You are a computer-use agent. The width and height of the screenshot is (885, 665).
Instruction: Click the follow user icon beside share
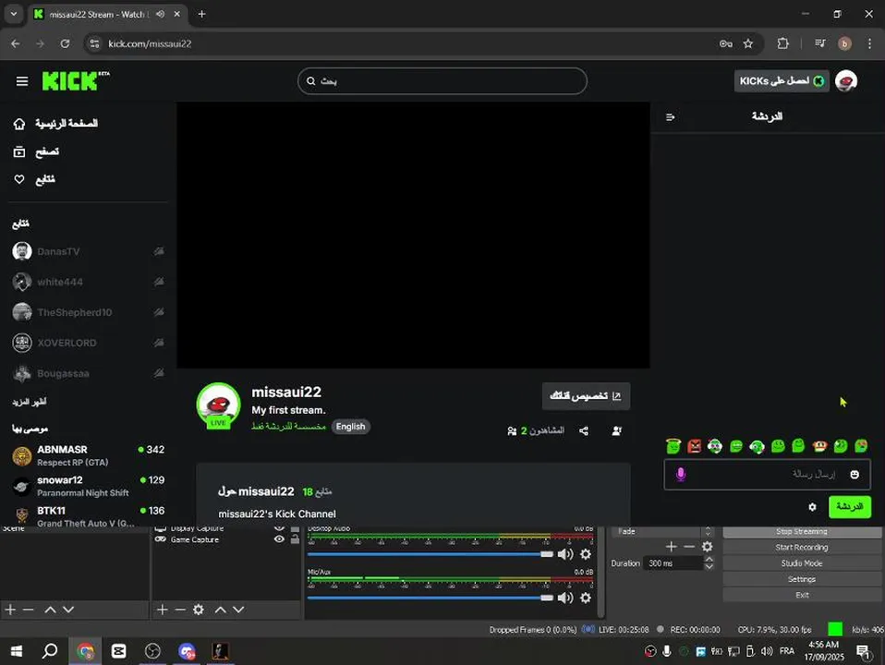[x=617, y=431]
